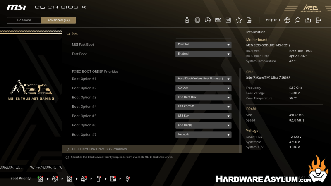The width and height of the screenshot is (331, 186).
Task: Click the MEG Z890 GODLIKE (MS-7E21) text
Action: [268, 45]
